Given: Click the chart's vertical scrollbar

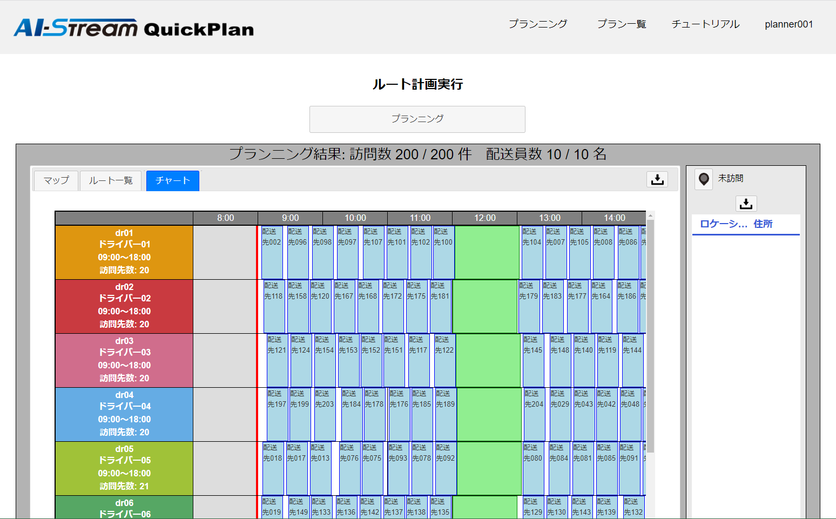Looking at the screenshot, I should point(650,335).
